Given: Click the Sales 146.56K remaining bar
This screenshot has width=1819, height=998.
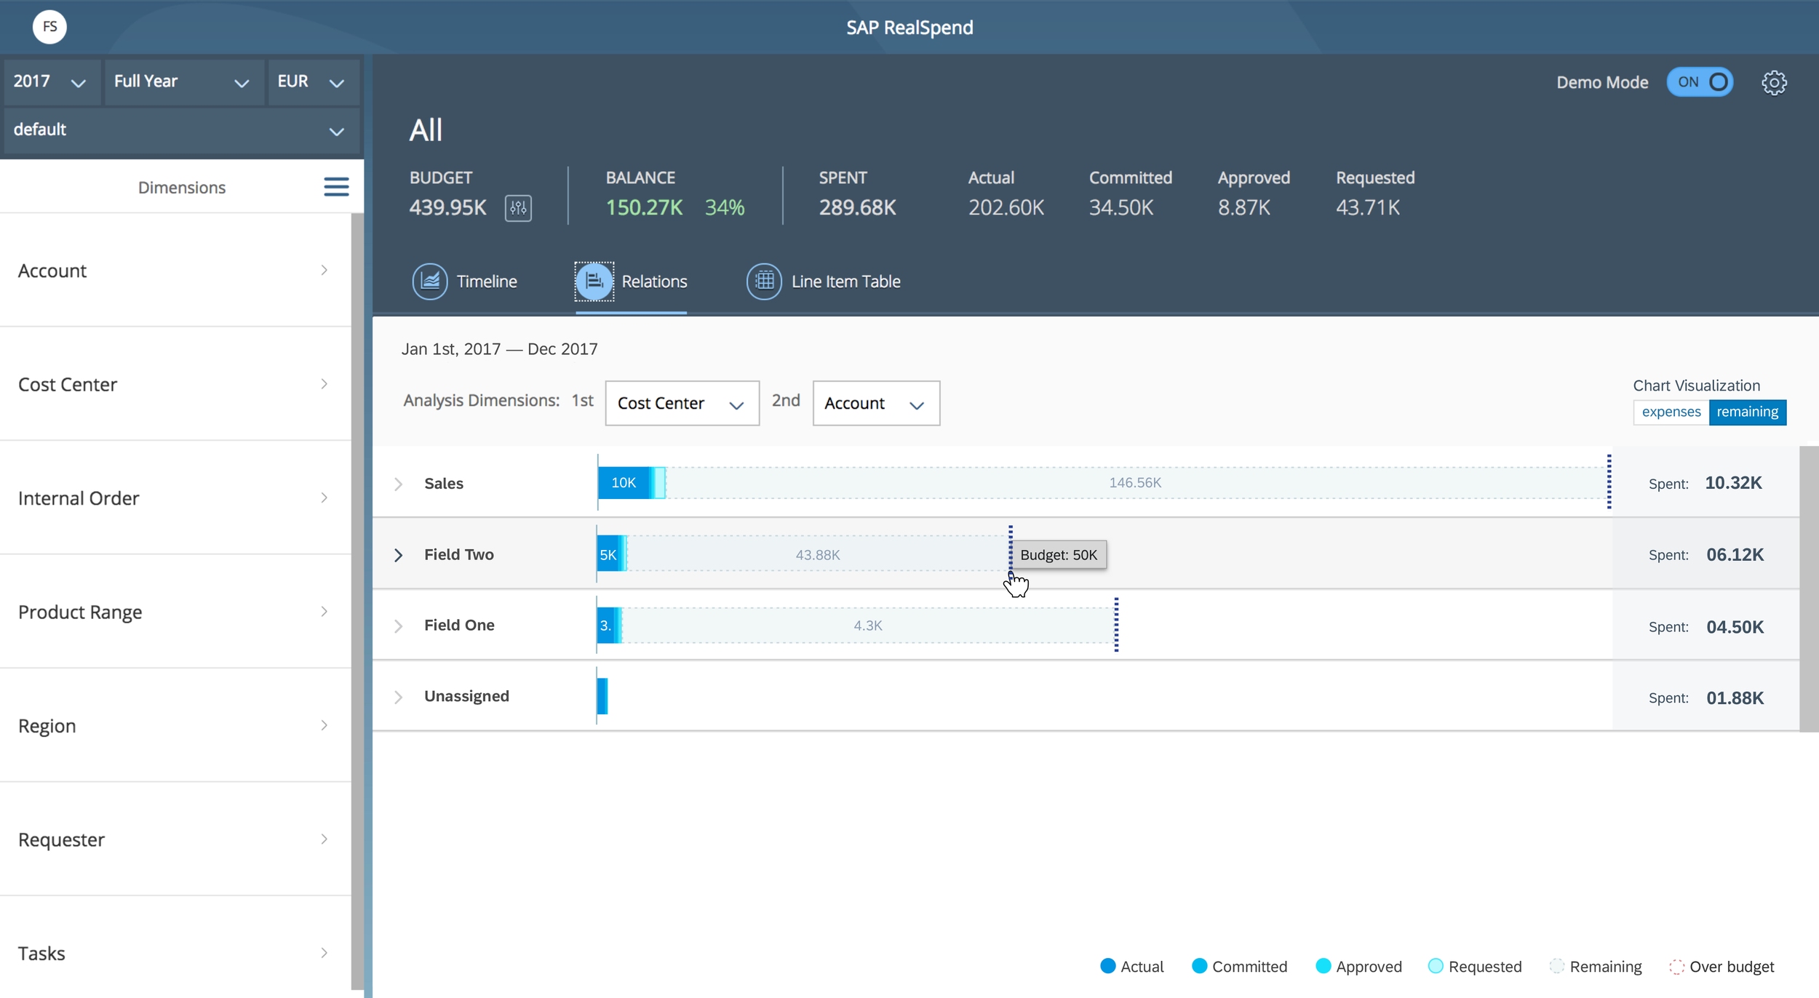Looking at the screenshot, I should [x=1136, y=483].
